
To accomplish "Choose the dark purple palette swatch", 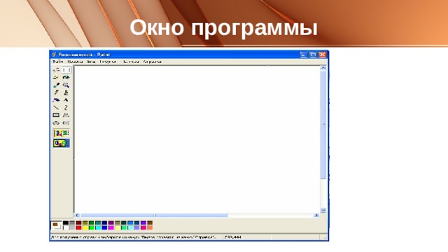I will click(111, 223).
